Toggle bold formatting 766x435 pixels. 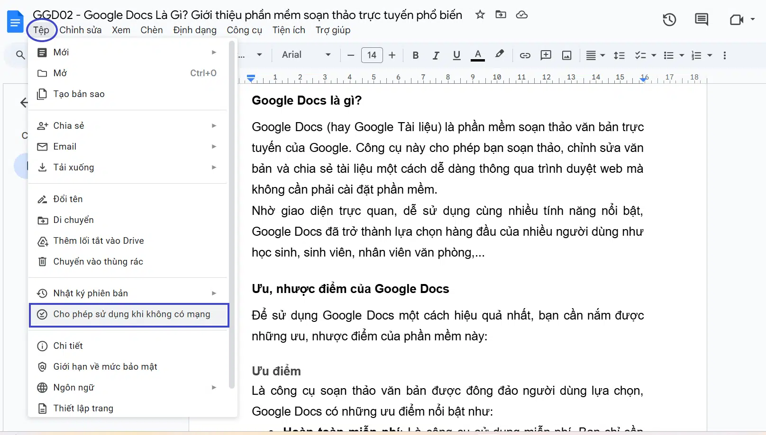click(415, 55)
